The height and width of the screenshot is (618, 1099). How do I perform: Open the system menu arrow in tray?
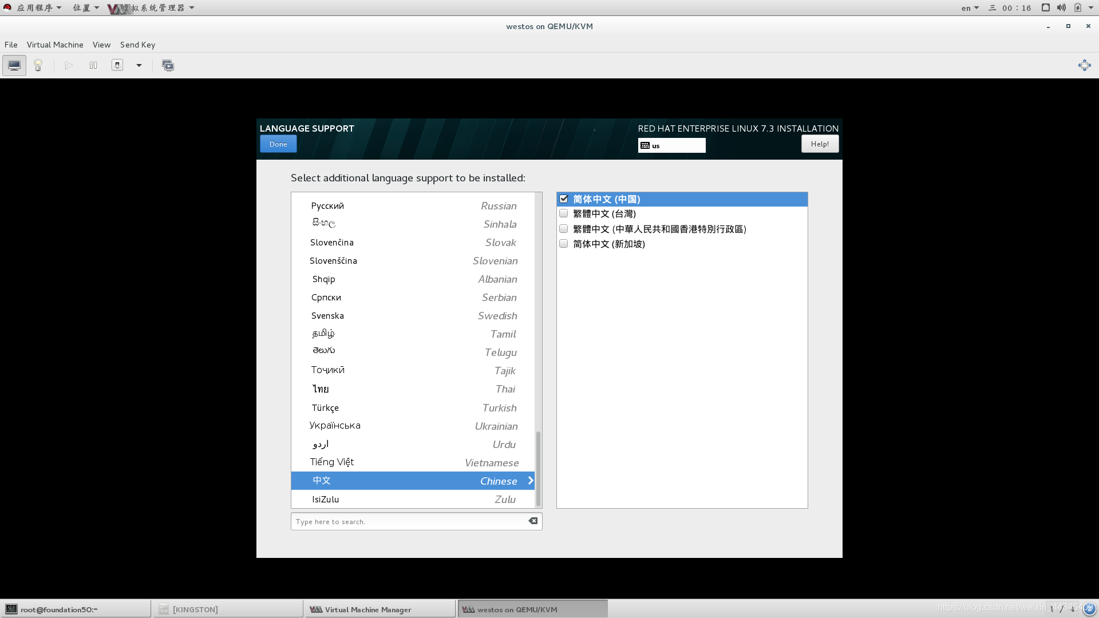(1091, 7)
